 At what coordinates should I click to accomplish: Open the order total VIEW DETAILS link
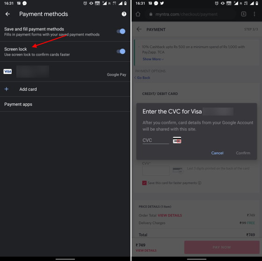tap(170, 215)
